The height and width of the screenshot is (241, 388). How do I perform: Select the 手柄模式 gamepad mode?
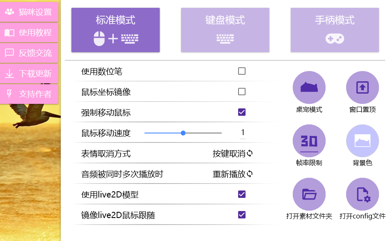(x=335, y=30)
